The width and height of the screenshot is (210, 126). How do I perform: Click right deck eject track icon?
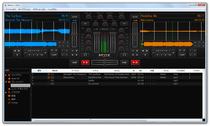[x=203, y=42]
